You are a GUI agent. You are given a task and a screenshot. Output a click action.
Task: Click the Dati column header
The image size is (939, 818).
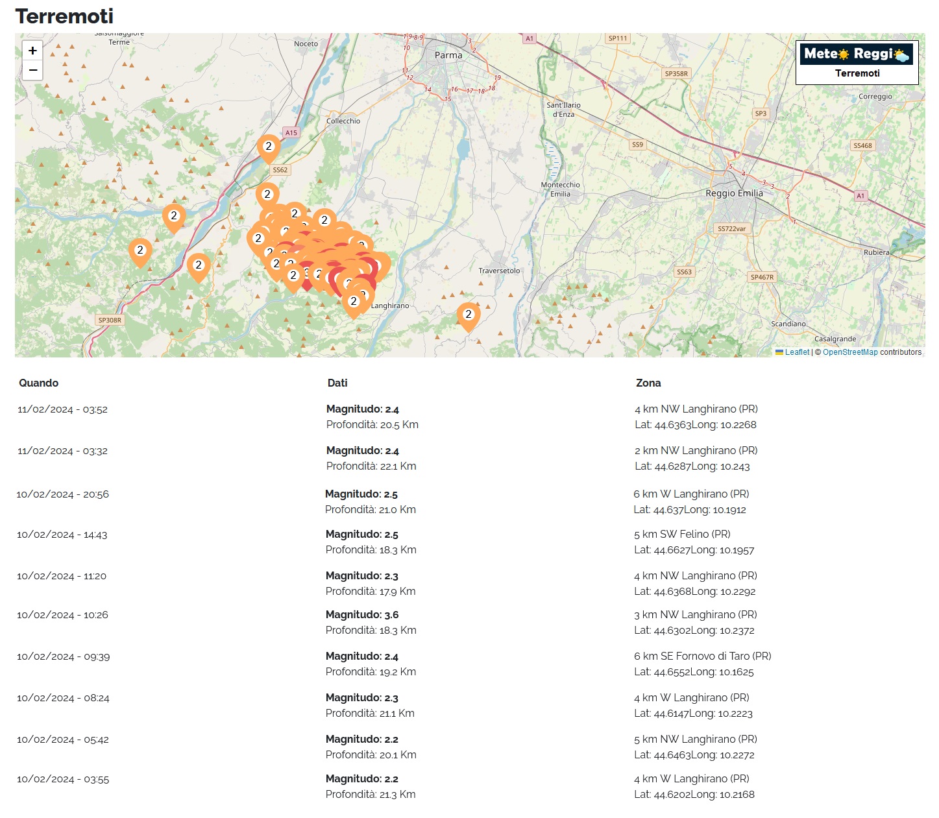point(337,383)
